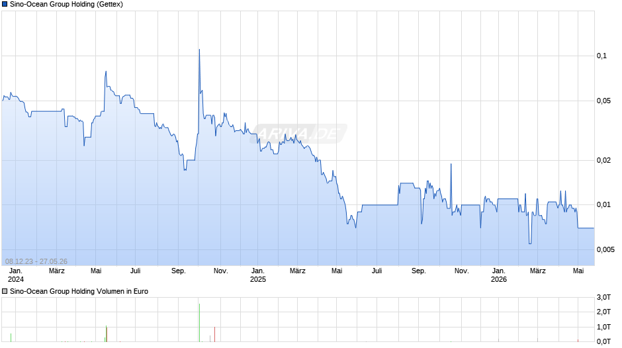Click the chart title 'Sino-Ocean Group Holding (Gettex)'
This screenshot has height=348, width=622.
tap(66, 5)
